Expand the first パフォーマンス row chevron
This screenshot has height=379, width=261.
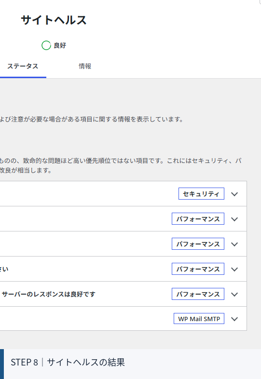234,219
